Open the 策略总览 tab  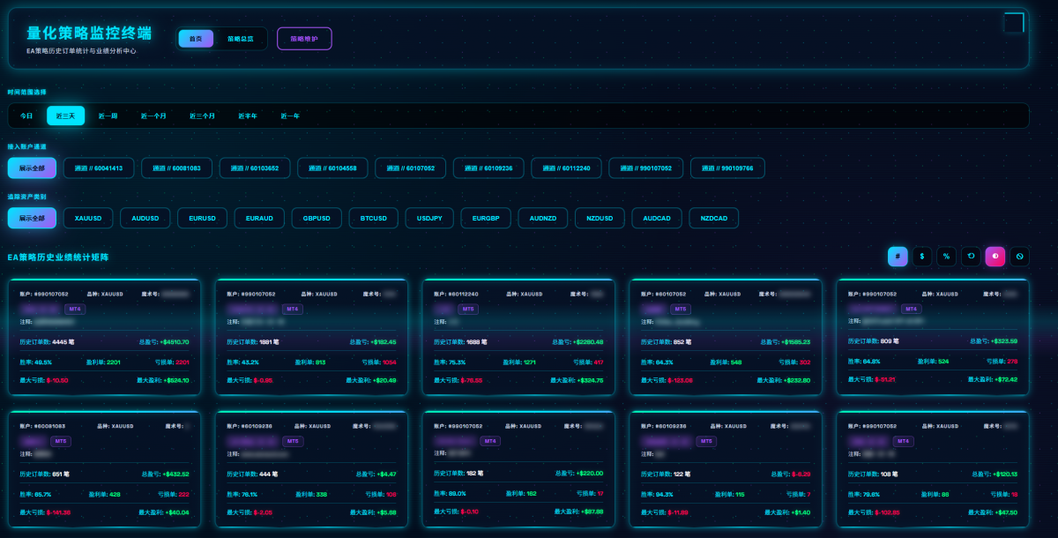point(240,38)
